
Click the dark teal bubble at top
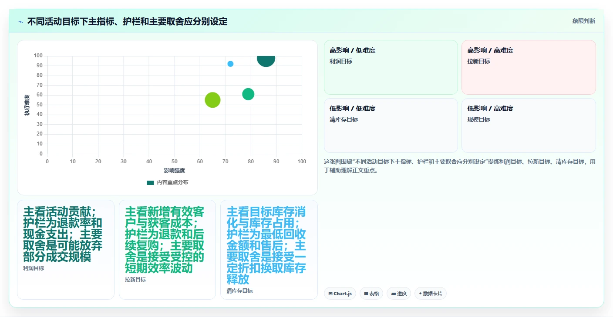(x=266, y=61)
